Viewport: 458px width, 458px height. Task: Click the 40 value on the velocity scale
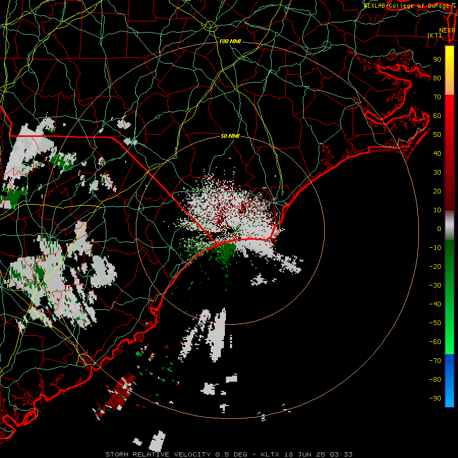(437, 153)
